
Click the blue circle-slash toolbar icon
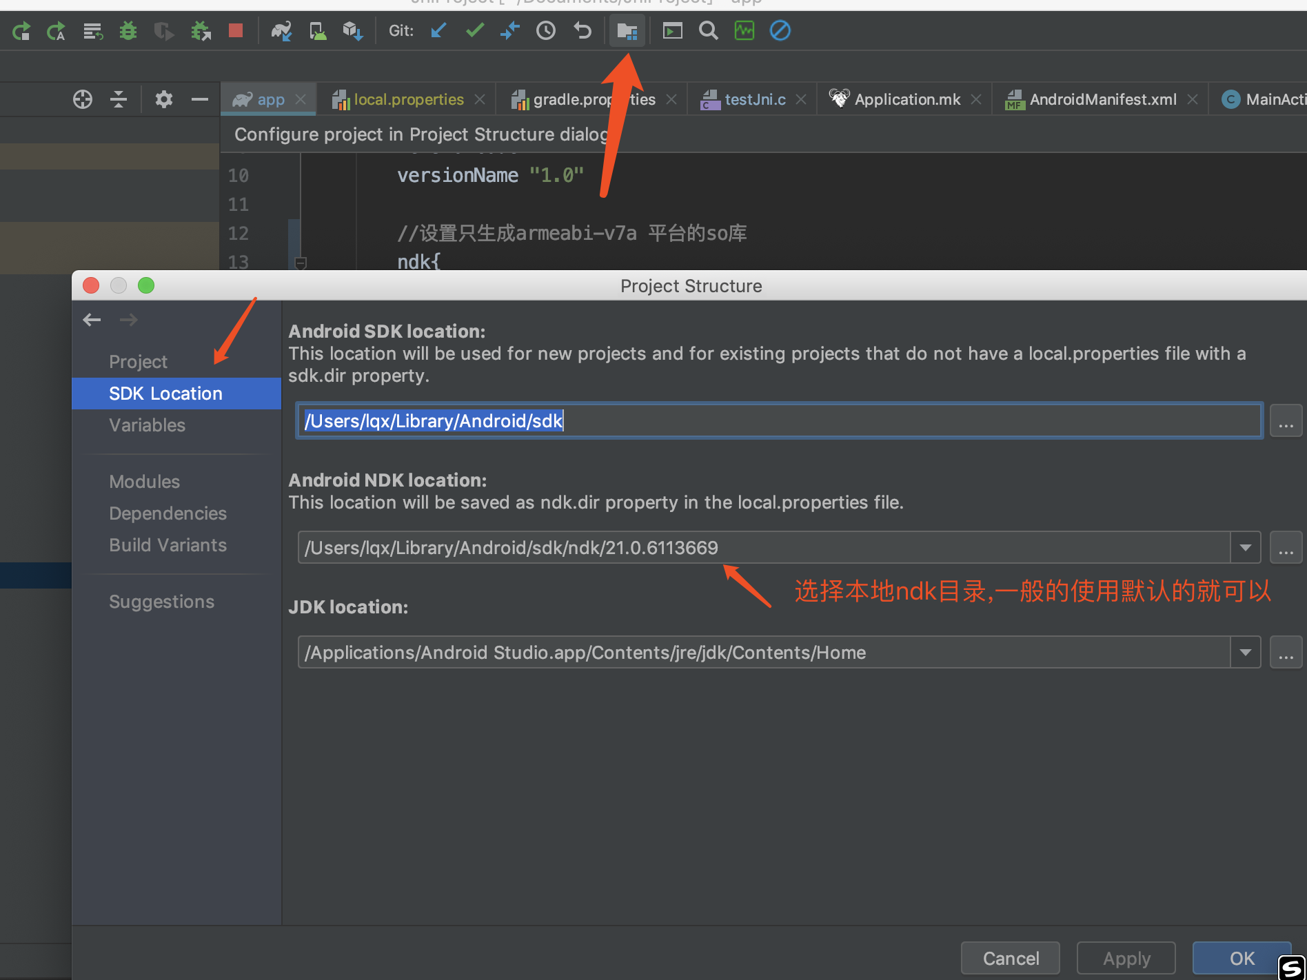coord(780,31)
